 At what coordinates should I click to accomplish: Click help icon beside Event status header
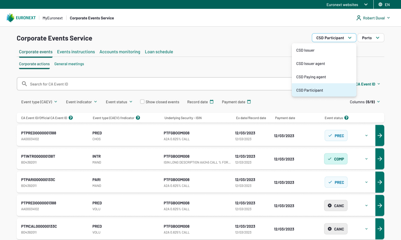coord(346,118)
